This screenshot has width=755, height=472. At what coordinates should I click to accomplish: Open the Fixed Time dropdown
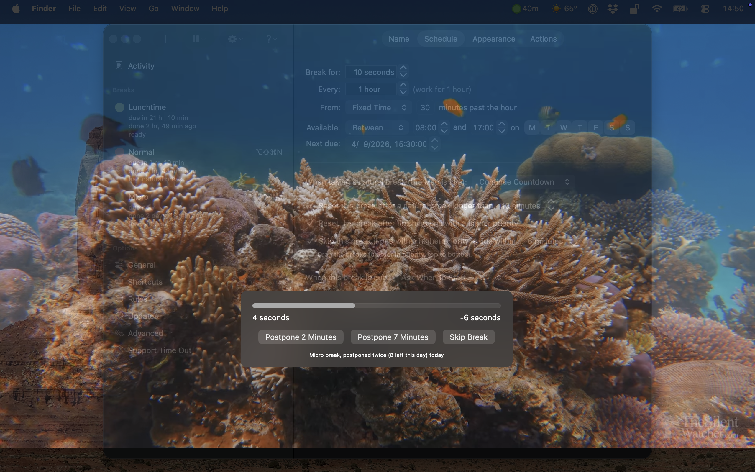[378, 108]
